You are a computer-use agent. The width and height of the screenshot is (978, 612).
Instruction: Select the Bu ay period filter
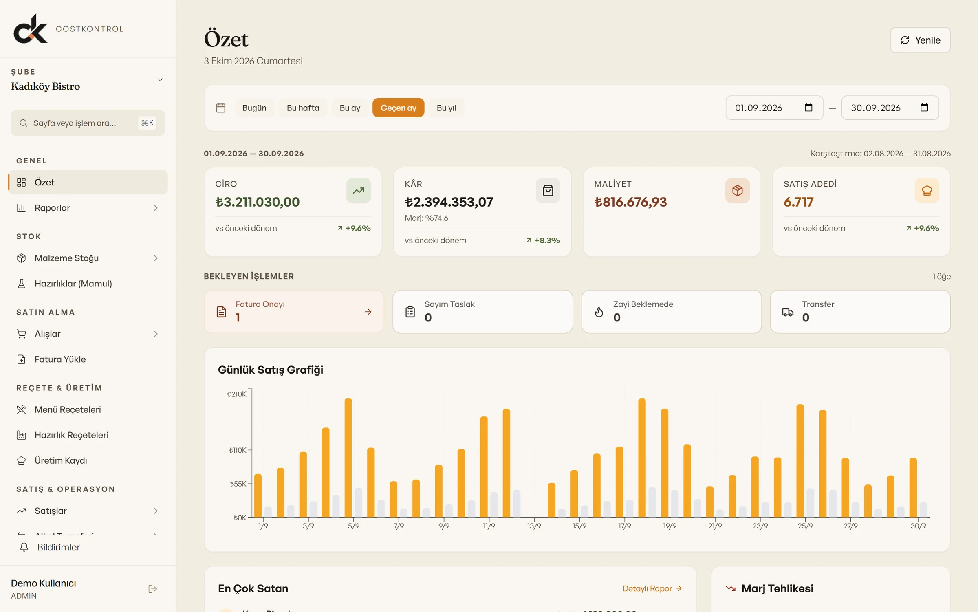350,108
